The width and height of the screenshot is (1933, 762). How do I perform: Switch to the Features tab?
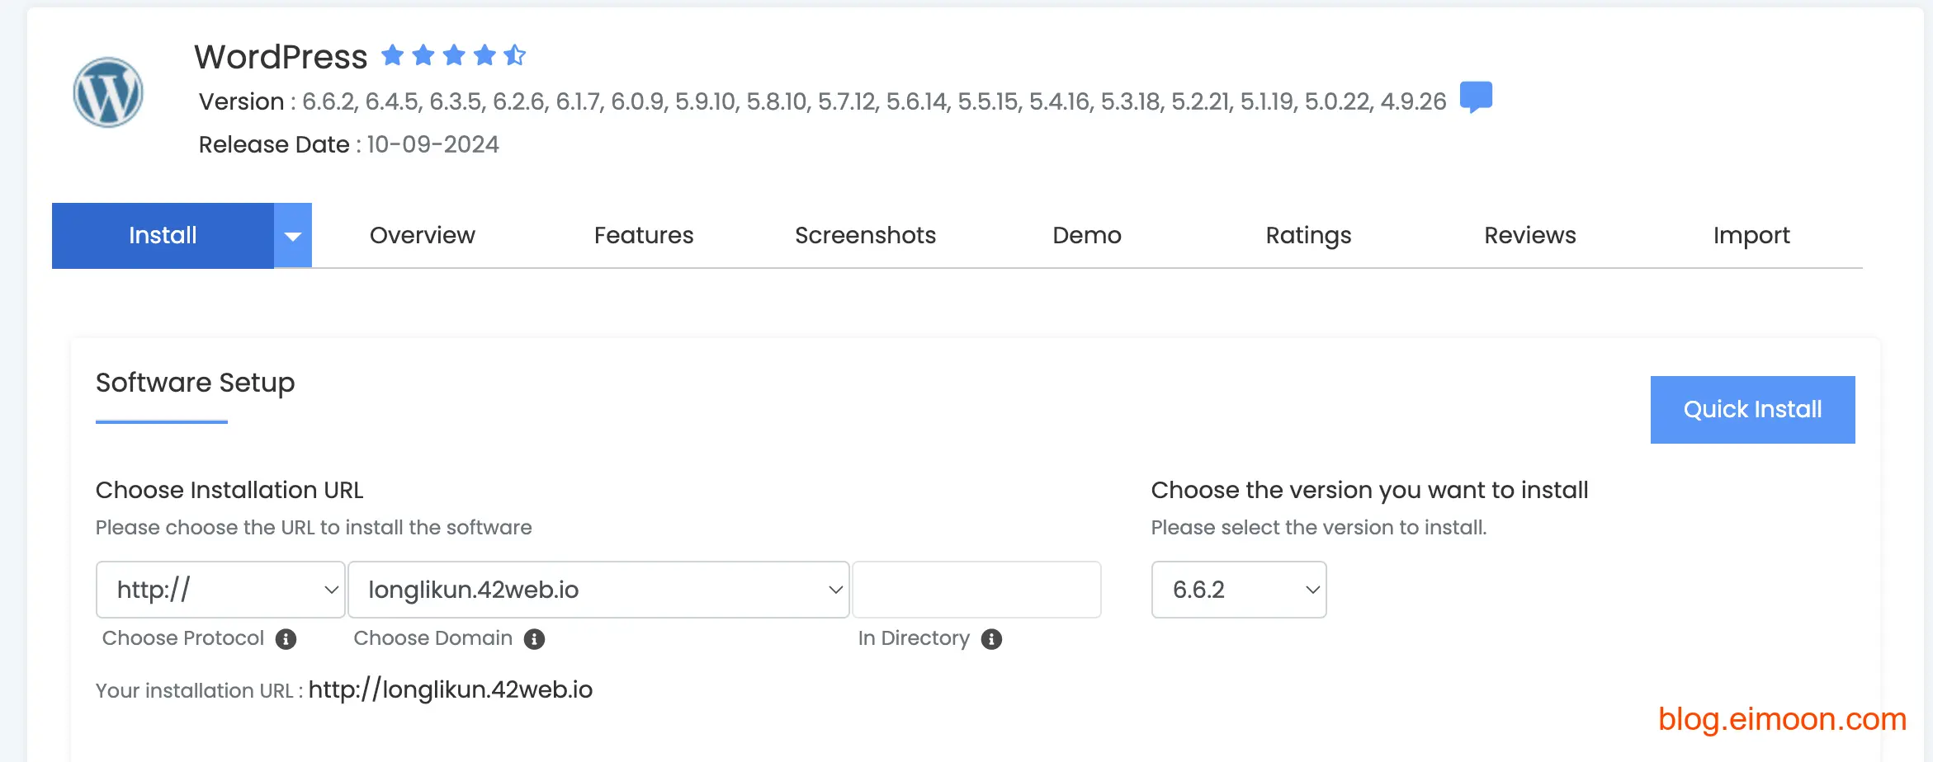pos(644,236)
